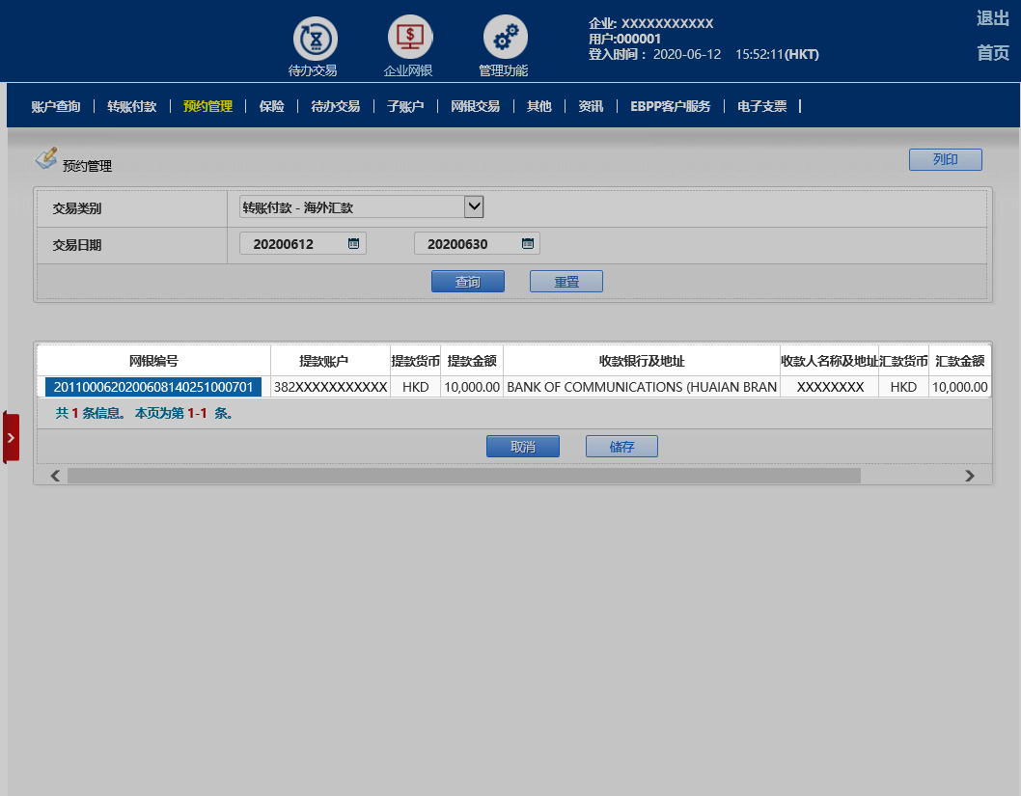
Task: Expand the red side panel arrow
Action: 11,437
